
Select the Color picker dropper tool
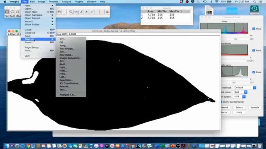(92, 12)
